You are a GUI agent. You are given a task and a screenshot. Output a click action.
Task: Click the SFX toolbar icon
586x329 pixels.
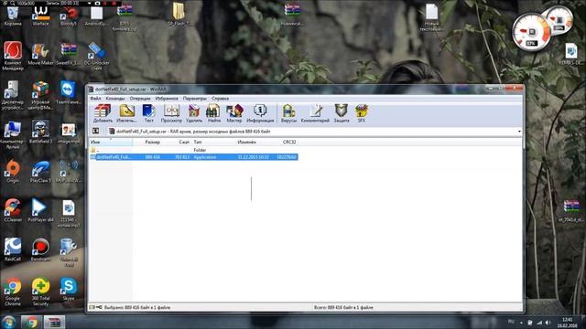(x=362, y=113)
